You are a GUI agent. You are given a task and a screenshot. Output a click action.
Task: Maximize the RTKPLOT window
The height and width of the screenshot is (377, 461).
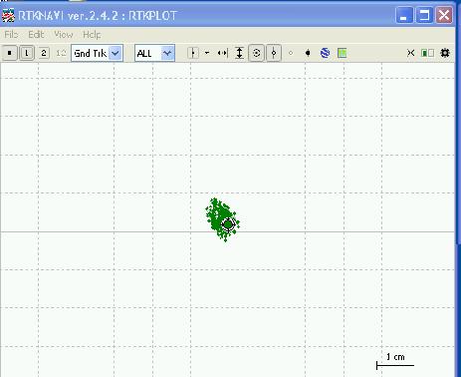[x=424, y=15]
